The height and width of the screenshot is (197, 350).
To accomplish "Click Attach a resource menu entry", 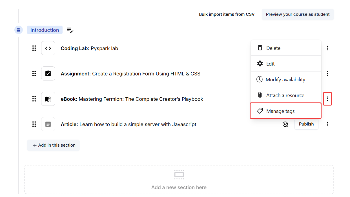I will (285, 95).
